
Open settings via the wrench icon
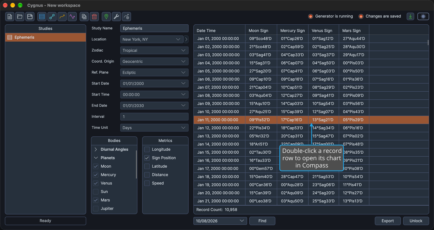click(116, 17)
